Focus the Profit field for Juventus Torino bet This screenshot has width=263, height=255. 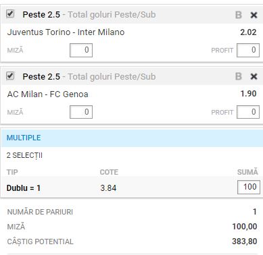click(x=248, y=50)
